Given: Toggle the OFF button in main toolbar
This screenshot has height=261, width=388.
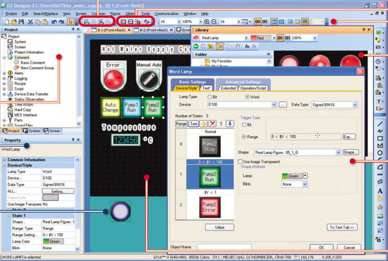Looking at the screenshot, I should coord(264,22).
